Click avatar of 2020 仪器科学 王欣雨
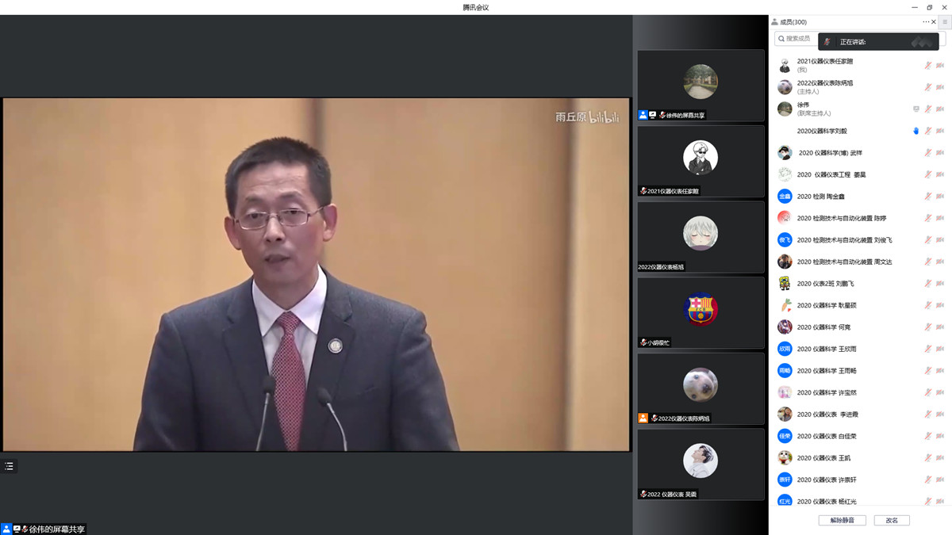This screenshot has width=952, height=535. pyautogui.click(x=785, y=349)
